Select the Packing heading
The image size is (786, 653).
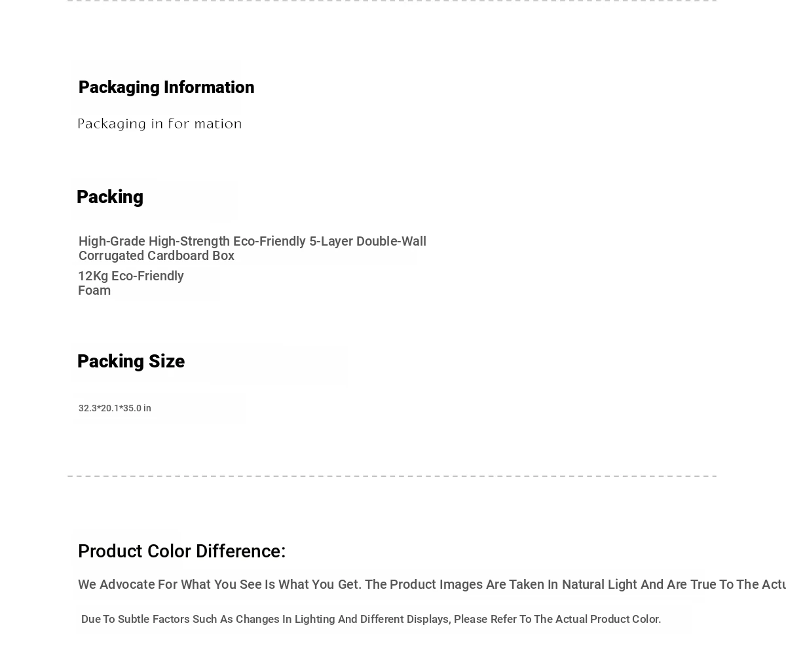[x=110, y=196]
